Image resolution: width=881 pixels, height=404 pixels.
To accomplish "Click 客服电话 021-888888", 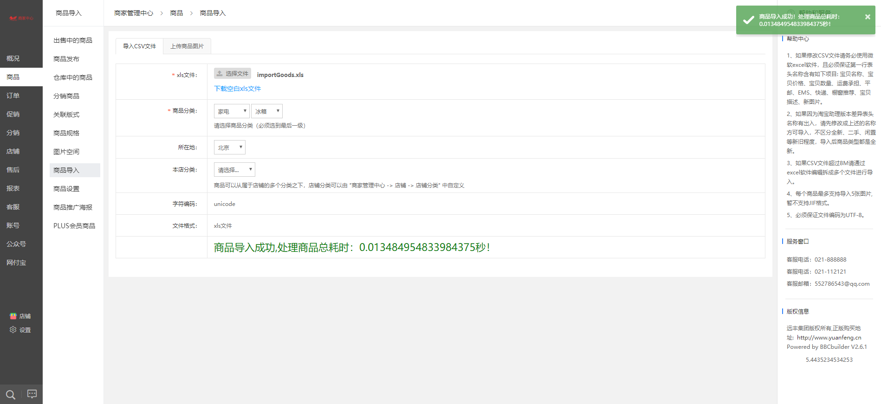I will click(816, 260).
